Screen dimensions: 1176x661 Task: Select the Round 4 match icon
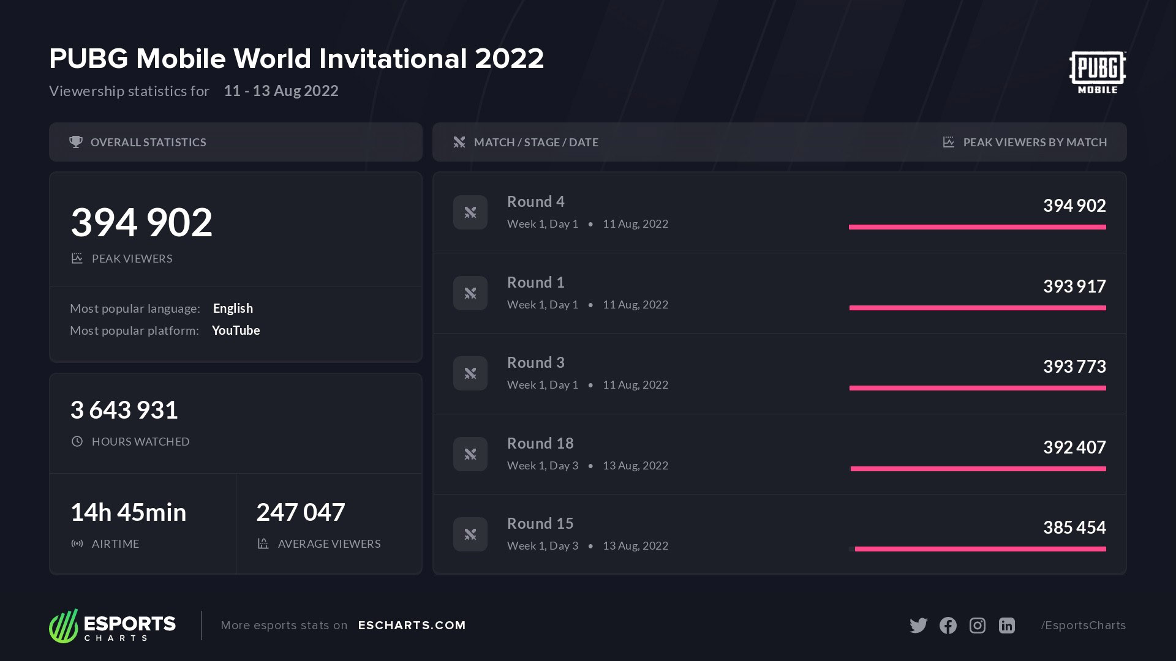coord(470,212)
